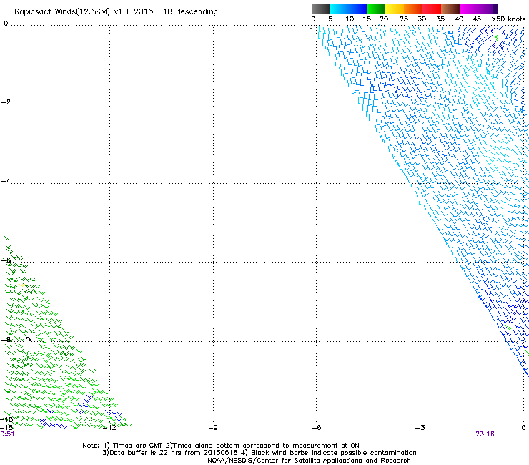The image size is (529, 465).
Task: Click the "10" legend scale label
Action: [x=350, y=19]
